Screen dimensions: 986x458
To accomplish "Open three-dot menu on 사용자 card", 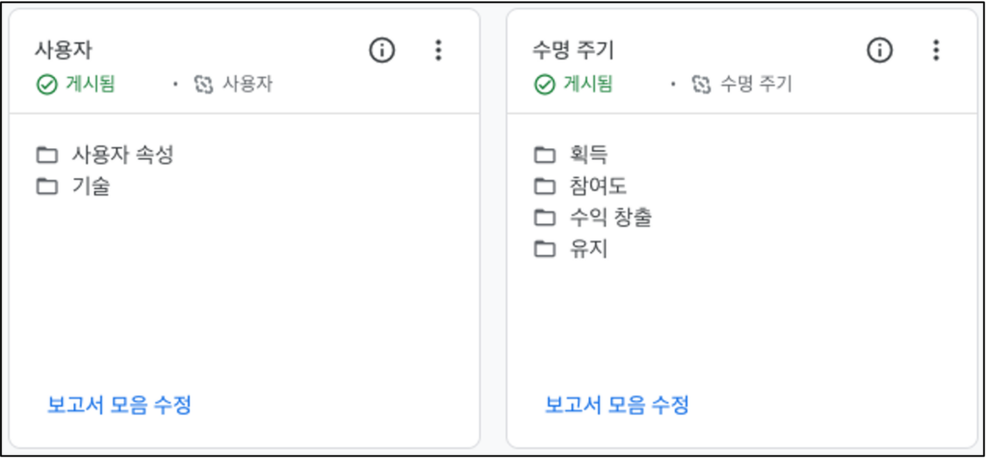I will click(439, 50).
